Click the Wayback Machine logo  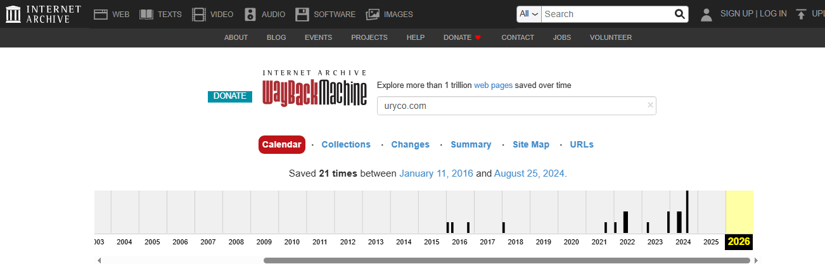315,89
